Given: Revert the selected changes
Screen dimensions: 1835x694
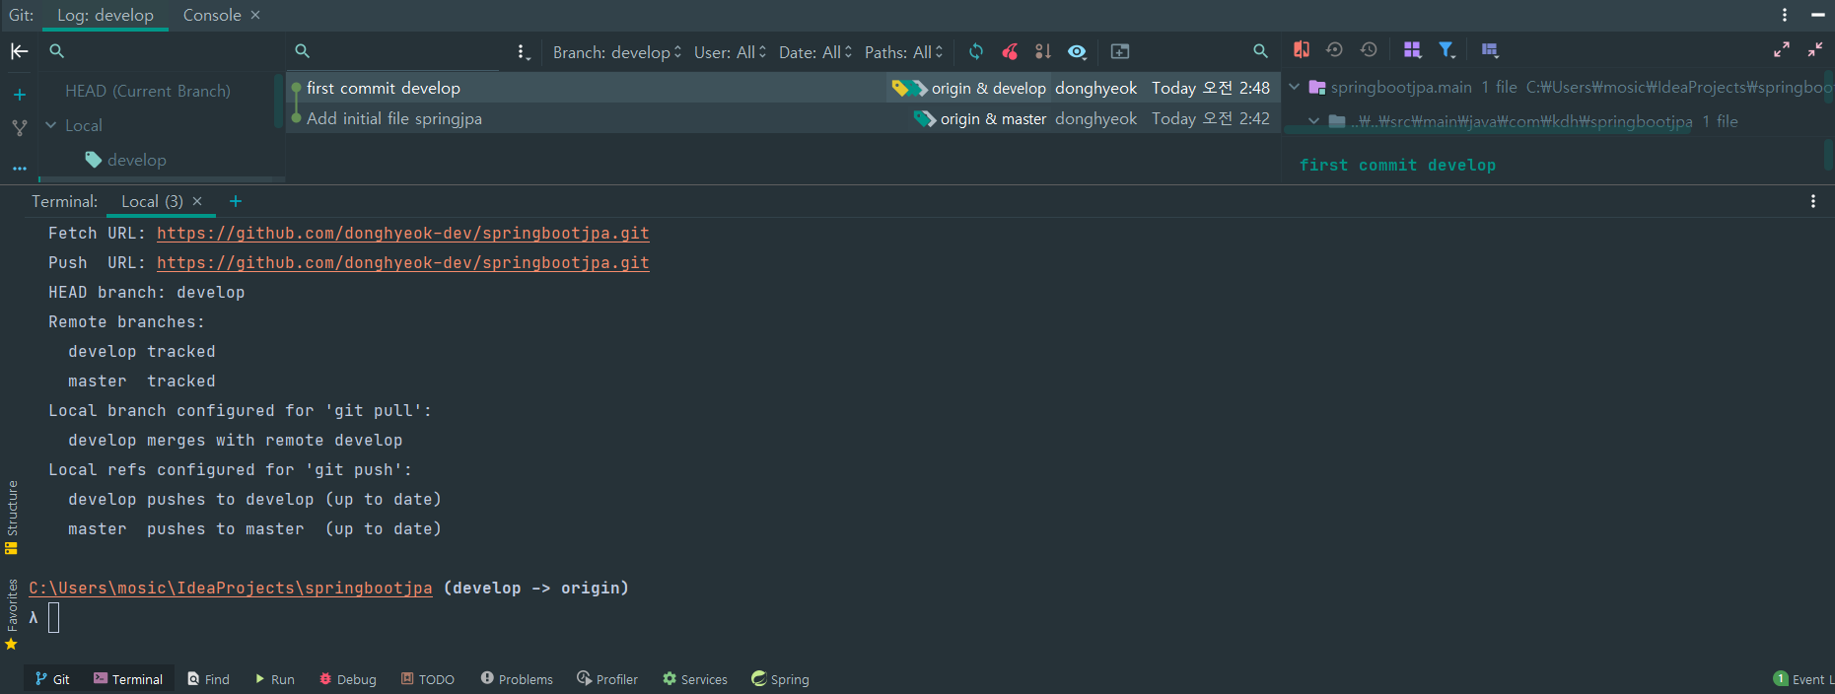Looking at the screenshot, I should [x=1334, y=49].
